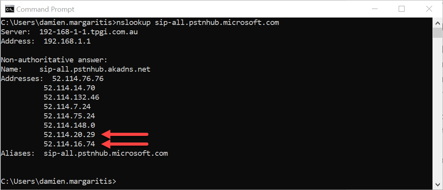The image size is (443, 190).
Task: Maximize the Command Prompt window
Action: point(401,9)
